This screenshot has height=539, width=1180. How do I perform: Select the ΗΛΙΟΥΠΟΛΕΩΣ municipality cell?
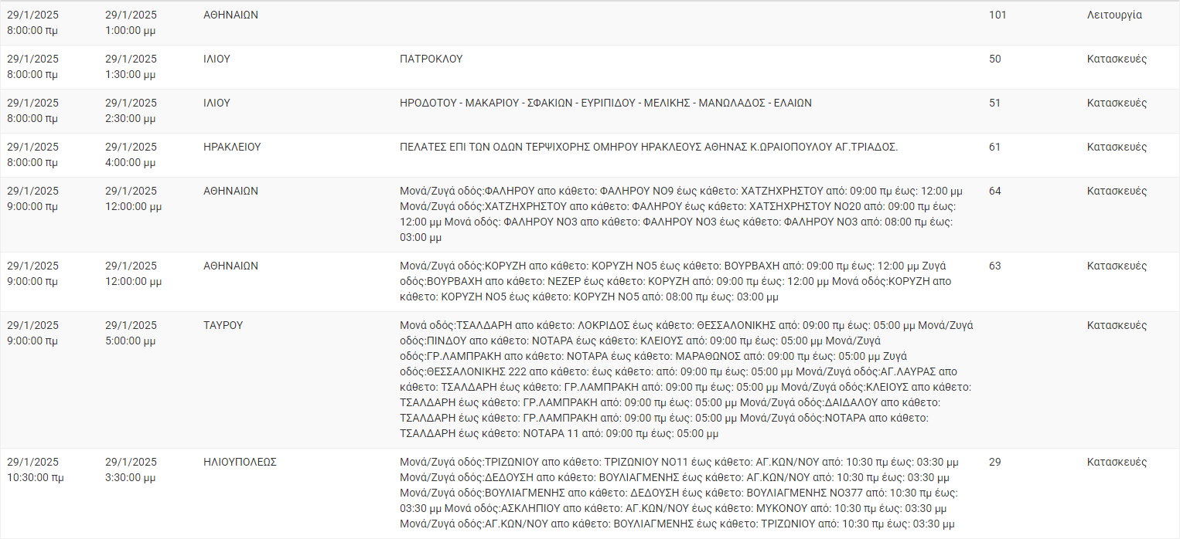240,462
